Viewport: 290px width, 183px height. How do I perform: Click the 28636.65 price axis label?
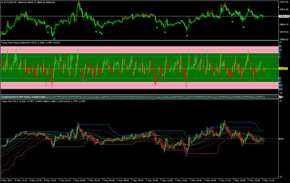point(284,39)
